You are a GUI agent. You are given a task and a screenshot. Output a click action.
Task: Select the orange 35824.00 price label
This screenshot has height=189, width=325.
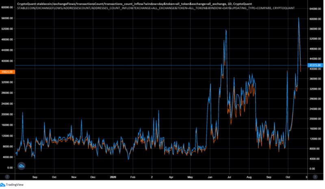tap(7, 72)
